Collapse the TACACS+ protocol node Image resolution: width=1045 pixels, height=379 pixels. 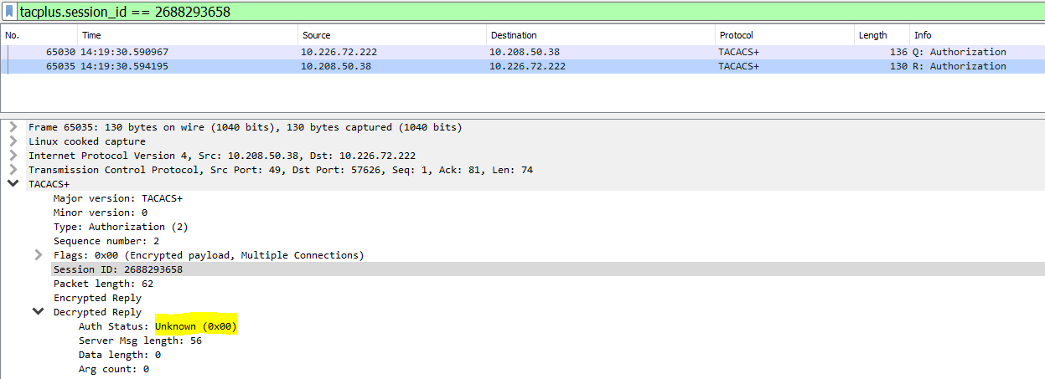13,184
